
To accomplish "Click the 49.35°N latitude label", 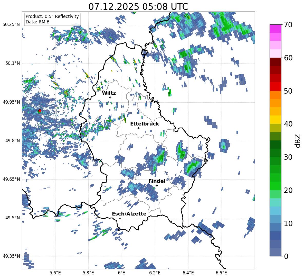I will tap(12, 256).
